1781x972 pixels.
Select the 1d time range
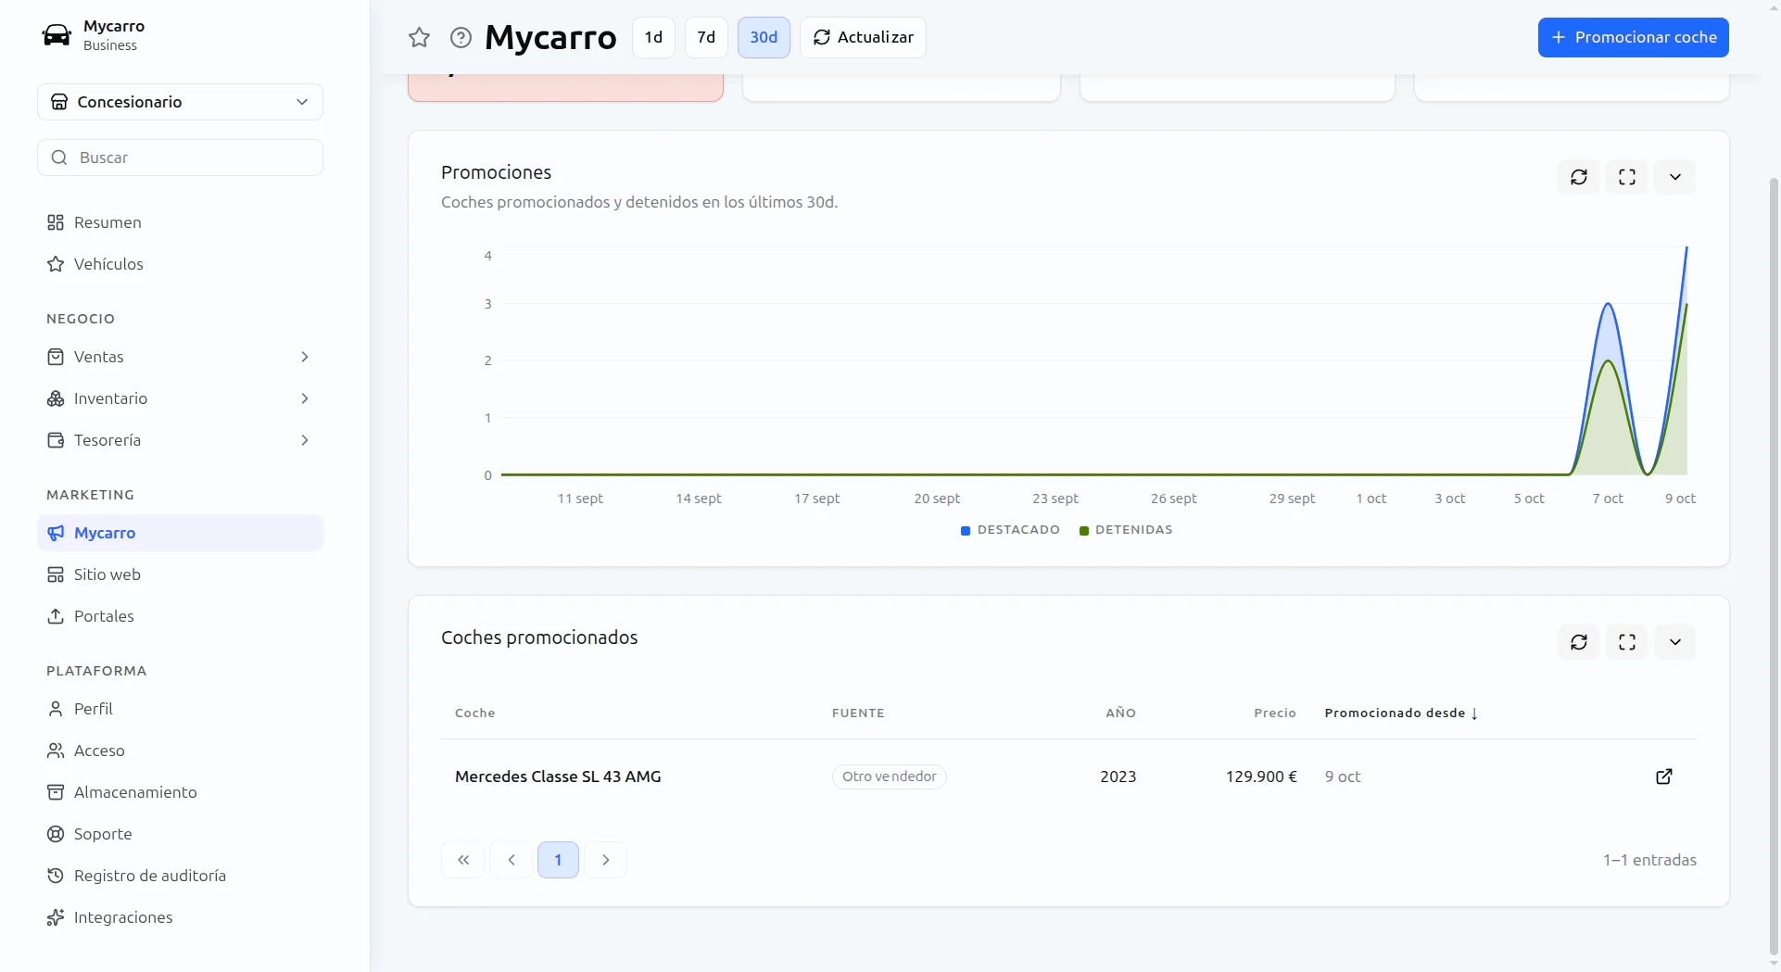point(653,37)
